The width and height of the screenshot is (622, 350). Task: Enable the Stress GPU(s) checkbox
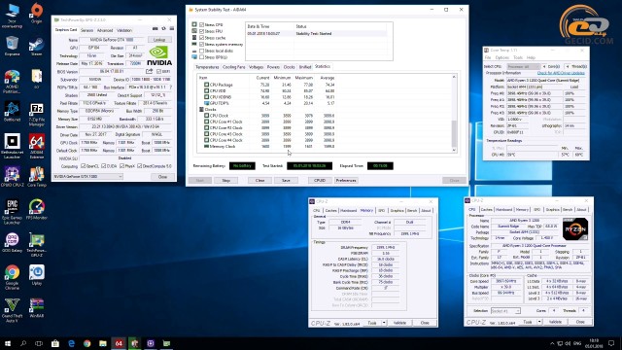201,57
